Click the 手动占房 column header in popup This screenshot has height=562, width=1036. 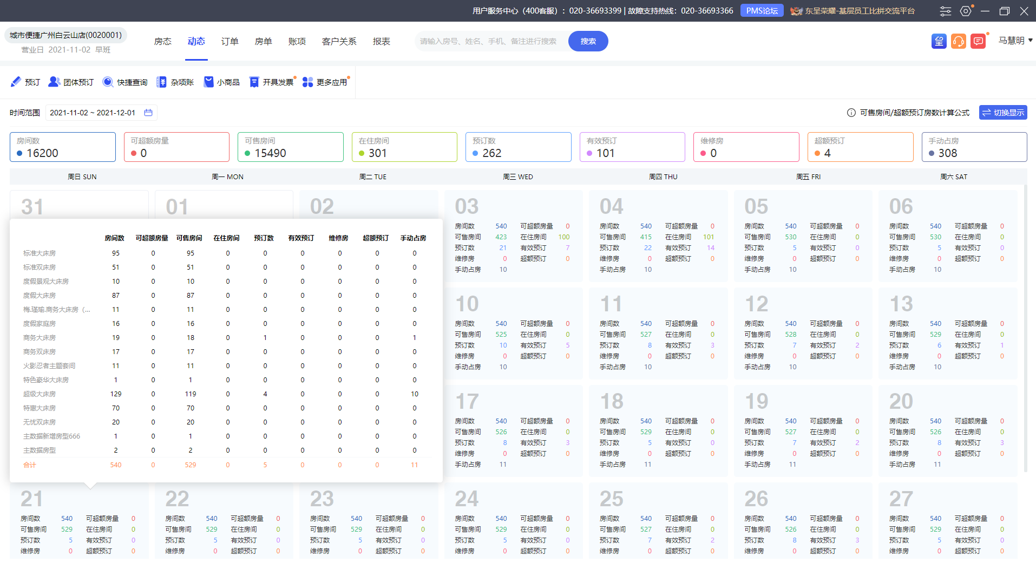pyautogui.click(x=413, y=238)
